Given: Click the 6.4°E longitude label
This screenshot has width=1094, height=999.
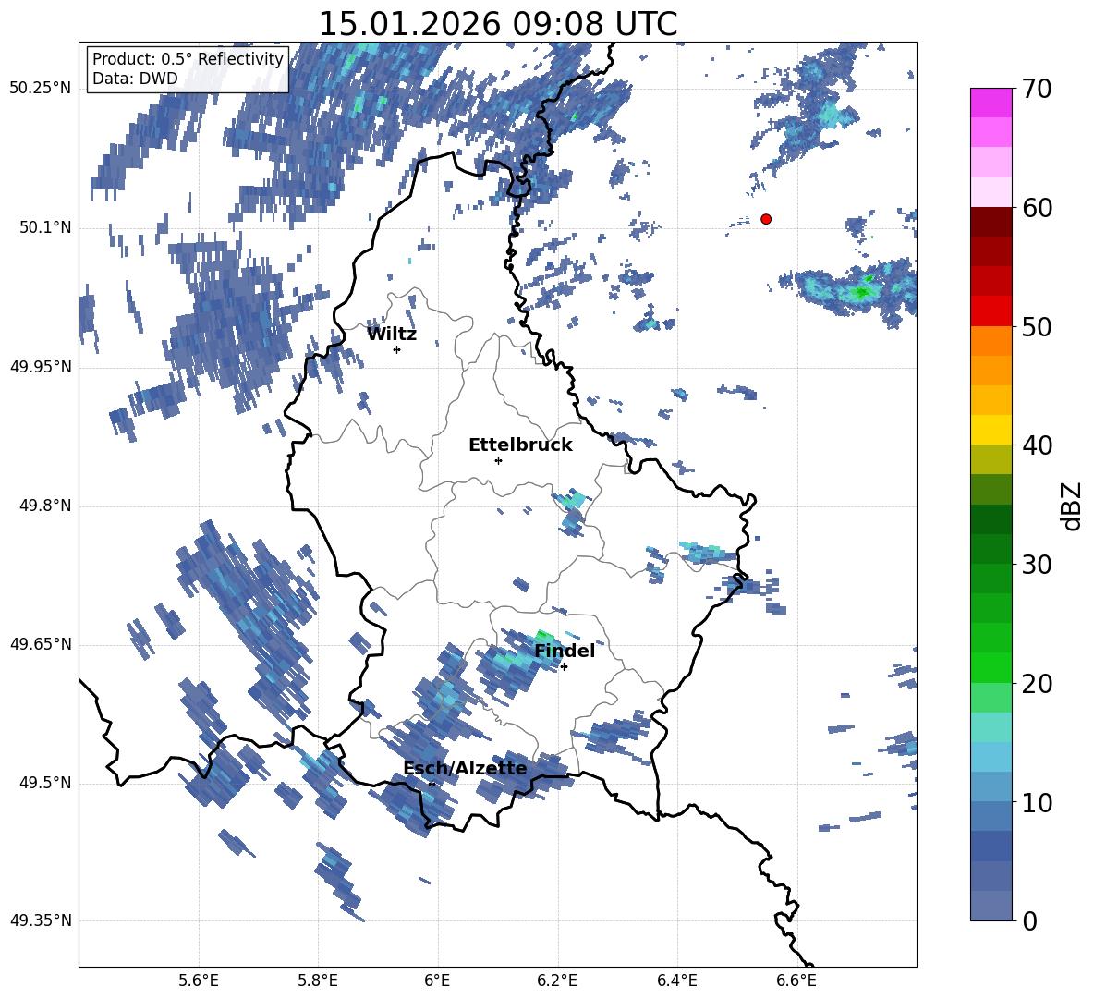Looking at the screenshot, I should (676, 981).
